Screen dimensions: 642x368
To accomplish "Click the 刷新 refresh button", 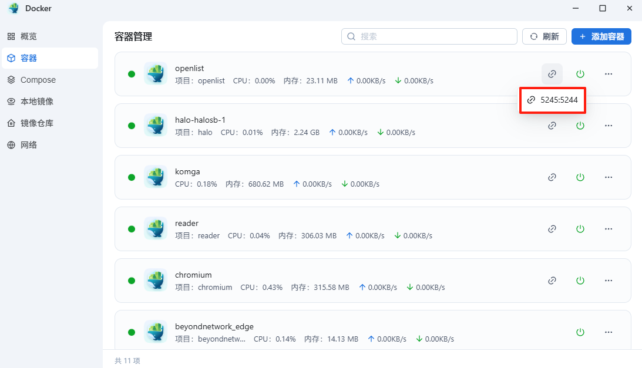I will click(x=544, y=36).
